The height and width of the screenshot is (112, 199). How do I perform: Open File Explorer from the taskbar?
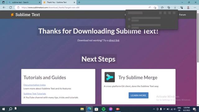pos(82,109)
